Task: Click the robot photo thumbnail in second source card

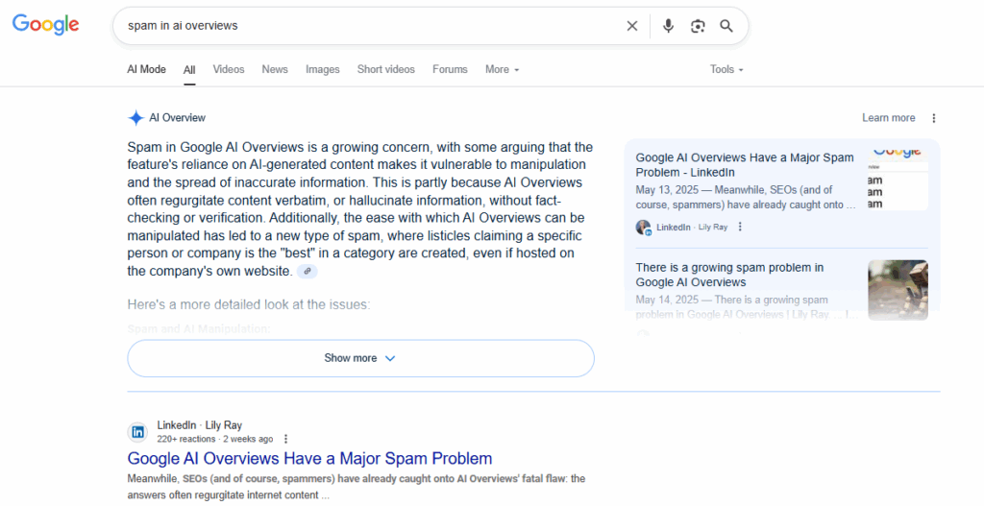Action: 898,290
